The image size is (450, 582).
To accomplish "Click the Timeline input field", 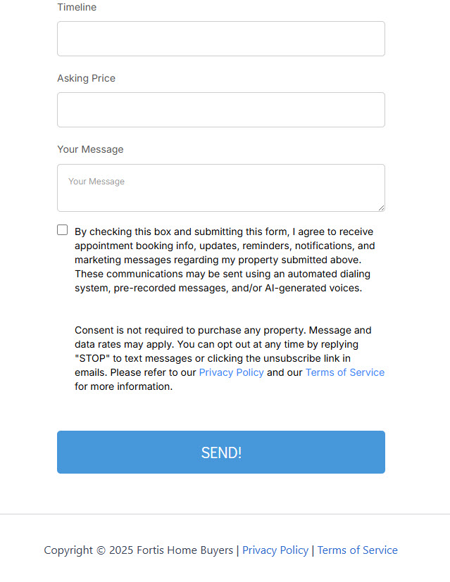I will (x=220, y=39).
